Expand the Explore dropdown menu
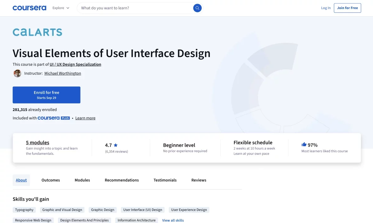Viewport: 373px width, 223px height. pyautogui.click(x=61, y=8)
